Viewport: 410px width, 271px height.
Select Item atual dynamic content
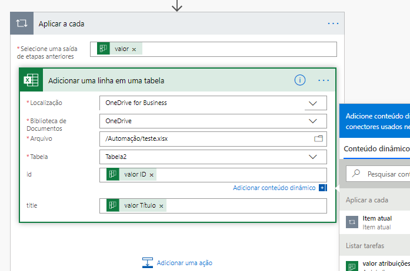click(x=375, y=222)
